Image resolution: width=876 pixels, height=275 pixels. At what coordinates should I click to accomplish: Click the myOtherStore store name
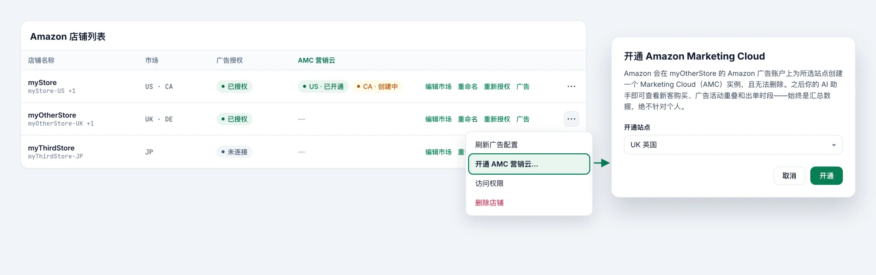point(52,115)
